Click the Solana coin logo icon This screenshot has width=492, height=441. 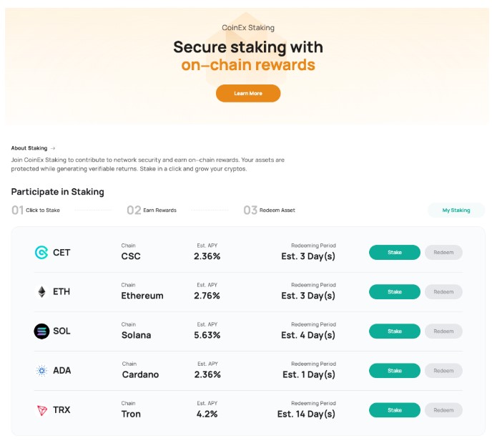click(x=41, y=331)
